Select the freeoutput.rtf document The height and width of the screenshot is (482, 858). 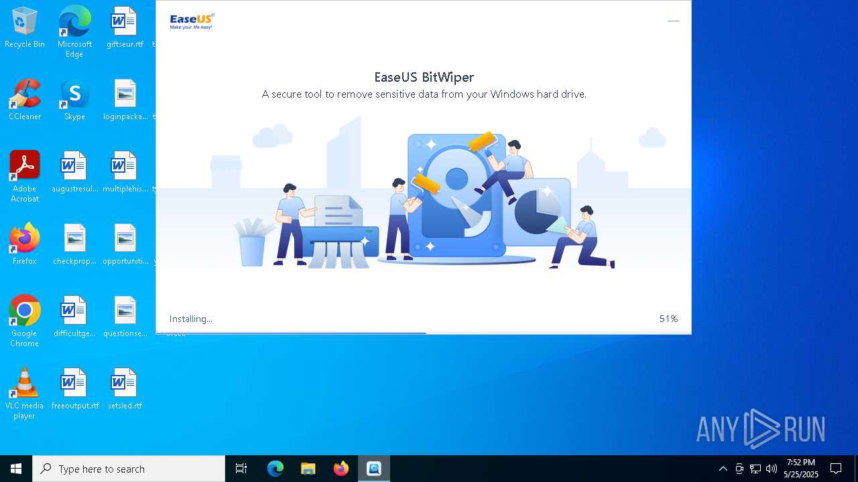tap(74, 390)
